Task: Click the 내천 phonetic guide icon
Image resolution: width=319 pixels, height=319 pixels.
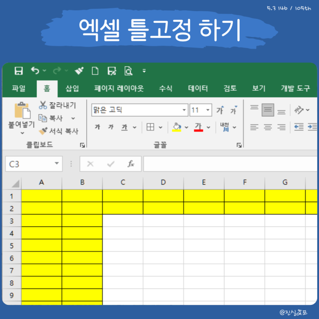Action: tap(225, 127)
